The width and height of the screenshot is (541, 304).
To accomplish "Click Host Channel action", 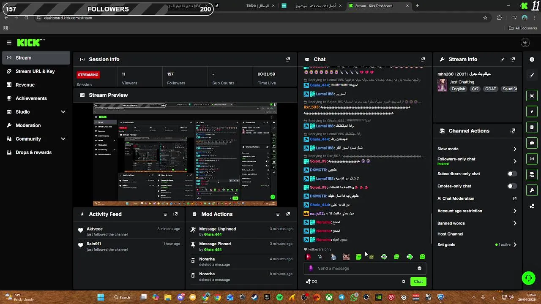I will (x=450, y=234).
